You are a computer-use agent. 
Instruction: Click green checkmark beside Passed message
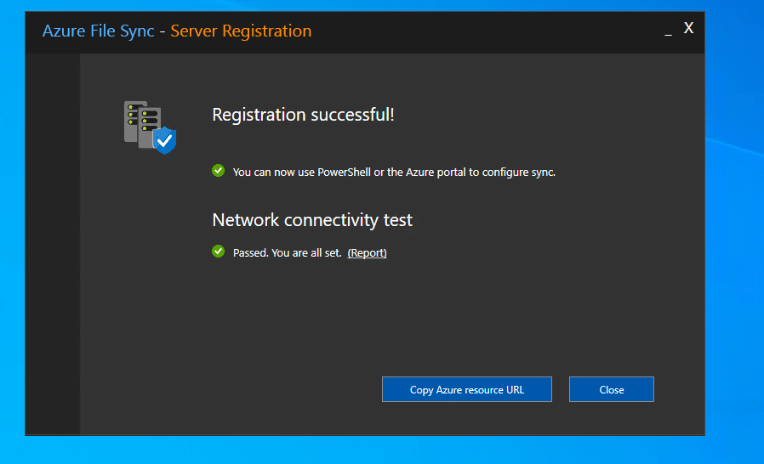pos(219,252)
